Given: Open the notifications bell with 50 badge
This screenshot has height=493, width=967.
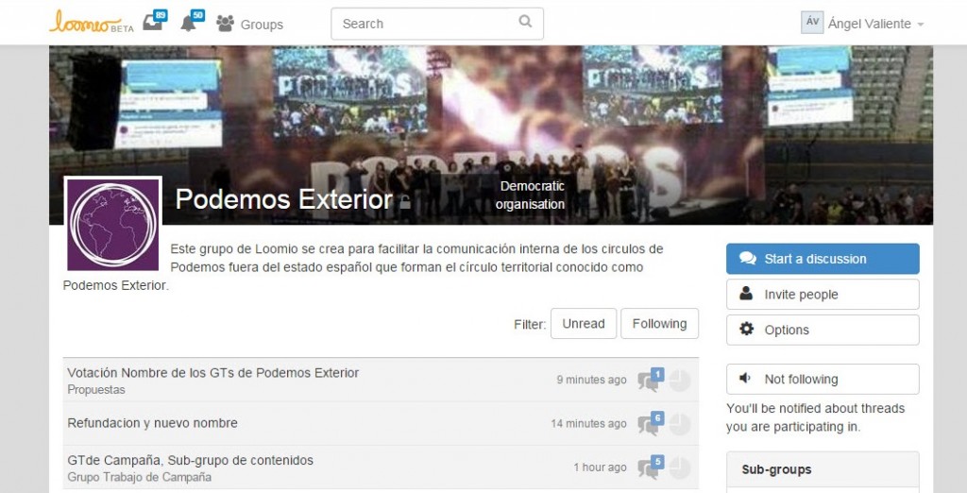Looking at the screenshot, I should (193, 21).
